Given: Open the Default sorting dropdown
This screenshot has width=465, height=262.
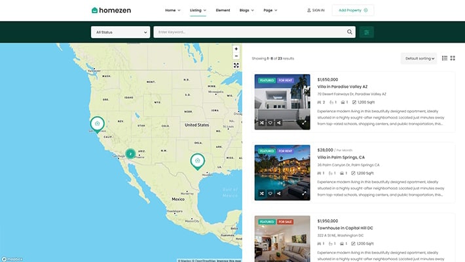Looking at the screenshot, I should point(418,58).
